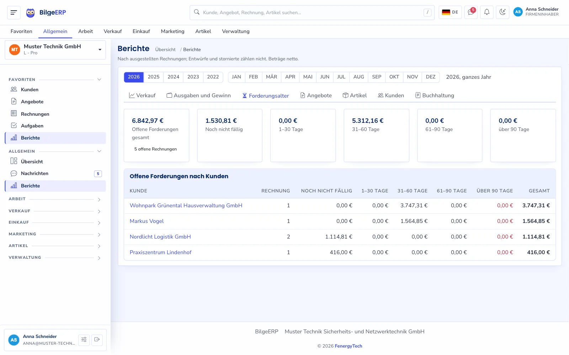Open the Muster Technik GmbH company dropdown
This screenshot has width=569, height=355.
pyautogui.click(x=55, y=50)
